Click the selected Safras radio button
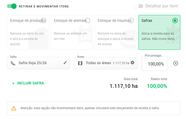Viewport: 186px width, 119px height. point(175,20)
